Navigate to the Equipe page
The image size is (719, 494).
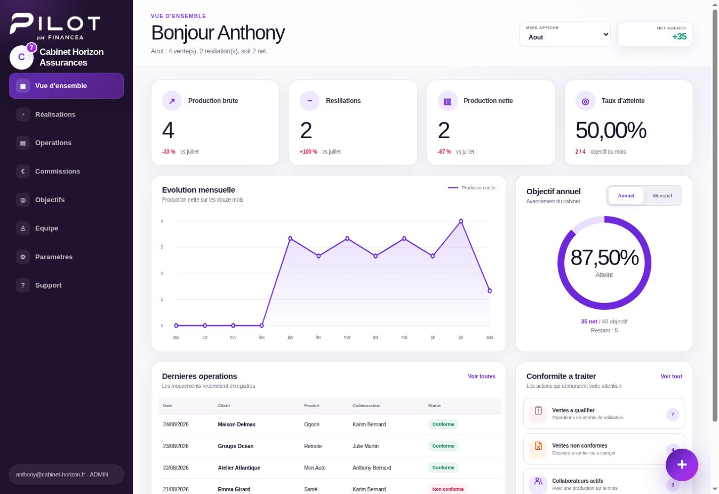[x=67, y=228]
